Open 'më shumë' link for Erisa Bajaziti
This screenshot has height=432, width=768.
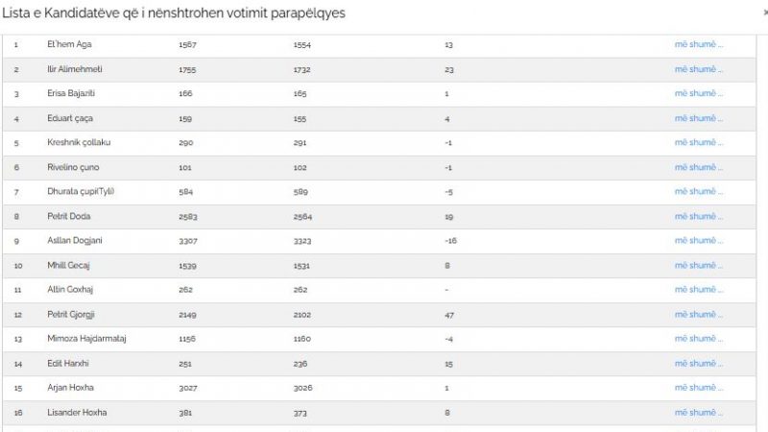click(x=699, y=93)
